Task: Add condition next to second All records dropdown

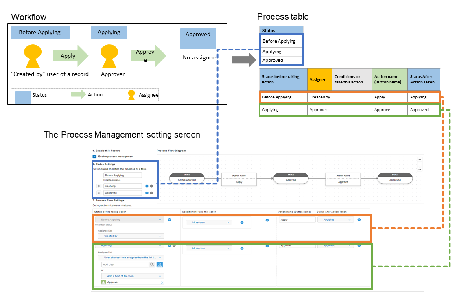Action: click(x=242, y=248)
